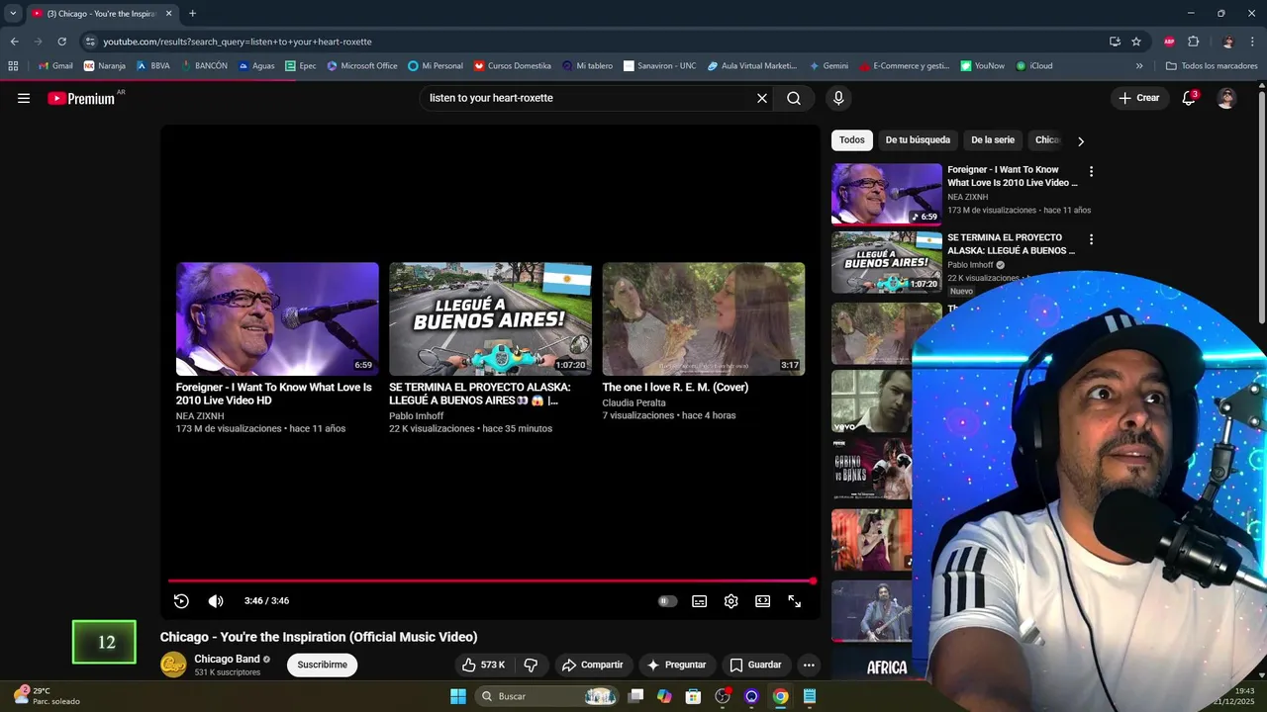The height and width of the screenshot is (712, 1267).
Task: Play Llegué a Buenos Aires endscreen thumbnail
Action: click(490, 318)
